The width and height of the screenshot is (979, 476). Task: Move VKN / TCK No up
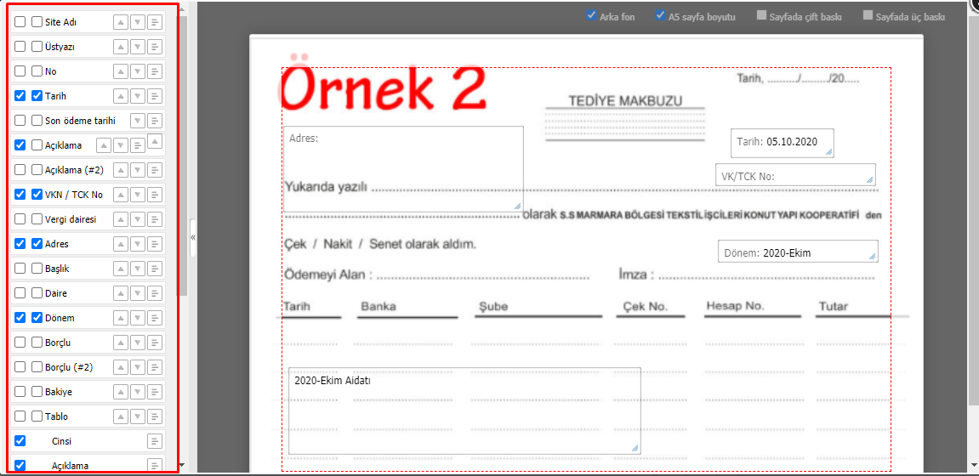121,195
